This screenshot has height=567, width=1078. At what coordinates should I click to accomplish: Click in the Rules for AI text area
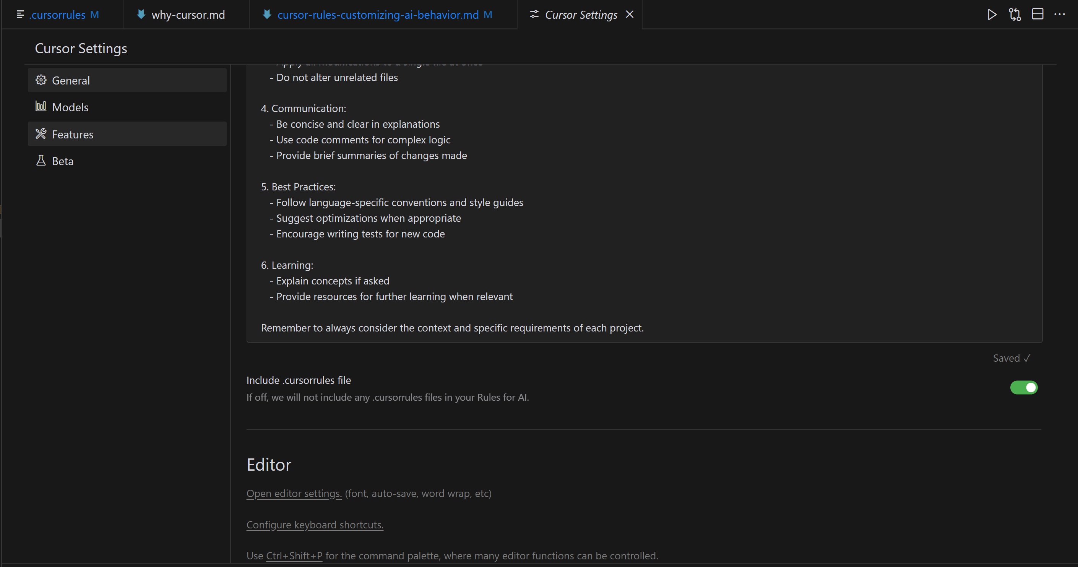point(644,203)
